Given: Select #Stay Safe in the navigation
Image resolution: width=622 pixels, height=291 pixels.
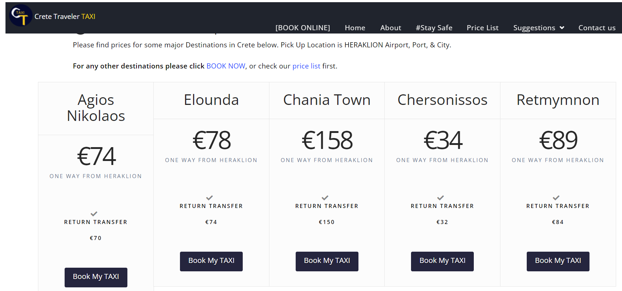Looking at the screenshot, I should click(434, 28).
